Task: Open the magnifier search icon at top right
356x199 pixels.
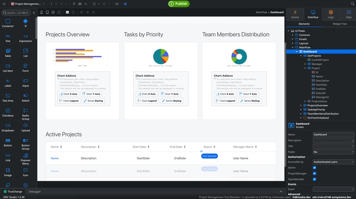Action: [352, 4]
